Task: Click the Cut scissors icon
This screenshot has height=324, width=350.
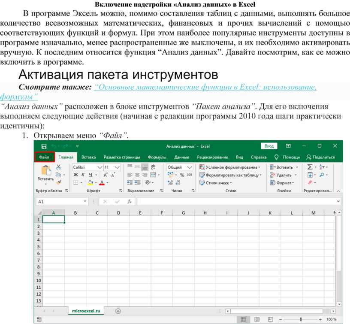Action: point(58,167)
